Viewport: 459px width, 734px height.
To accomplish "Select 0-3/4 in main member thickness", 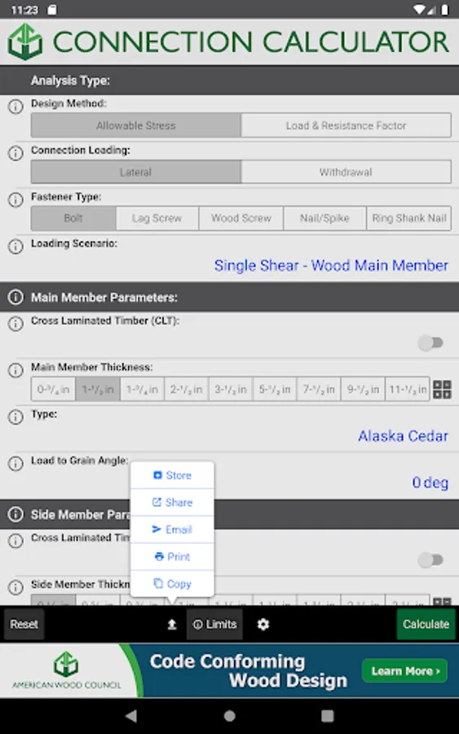I will click(x=53, y=389).
